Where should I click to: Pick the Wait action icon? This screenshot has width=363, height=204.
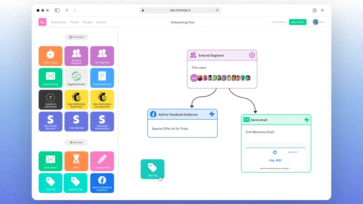point(76,161)
